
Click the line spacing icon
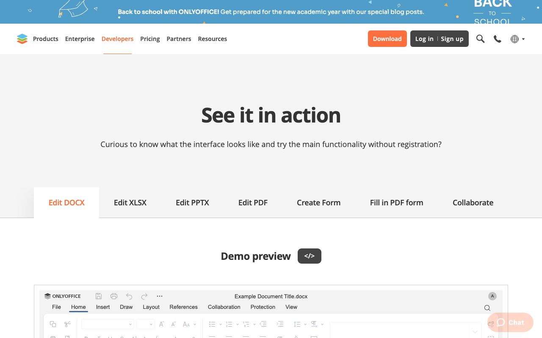[297, 324]
